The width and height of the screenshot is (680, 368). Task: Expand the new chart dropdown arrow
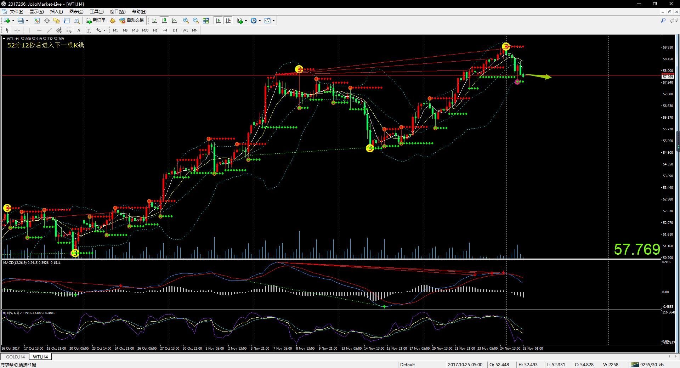click(13, 21)
